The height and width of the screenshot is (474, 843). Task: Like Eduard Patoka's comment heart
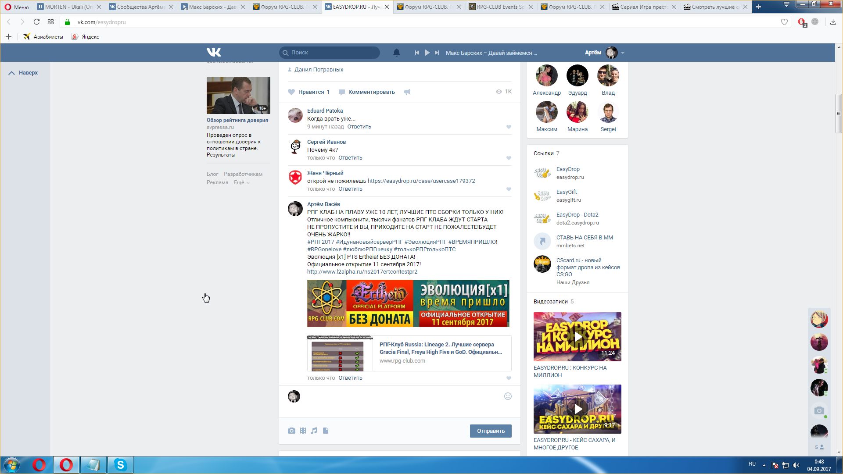(509, 127)
